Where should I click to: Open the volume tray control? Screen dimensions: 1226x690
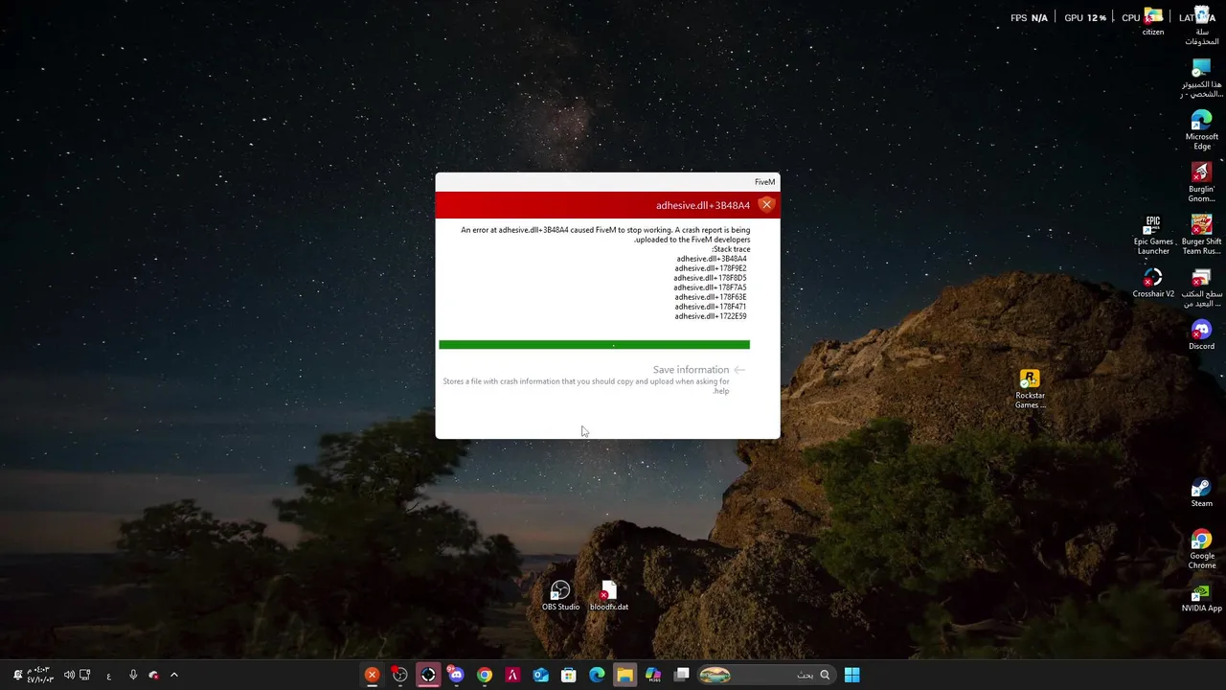69,675
